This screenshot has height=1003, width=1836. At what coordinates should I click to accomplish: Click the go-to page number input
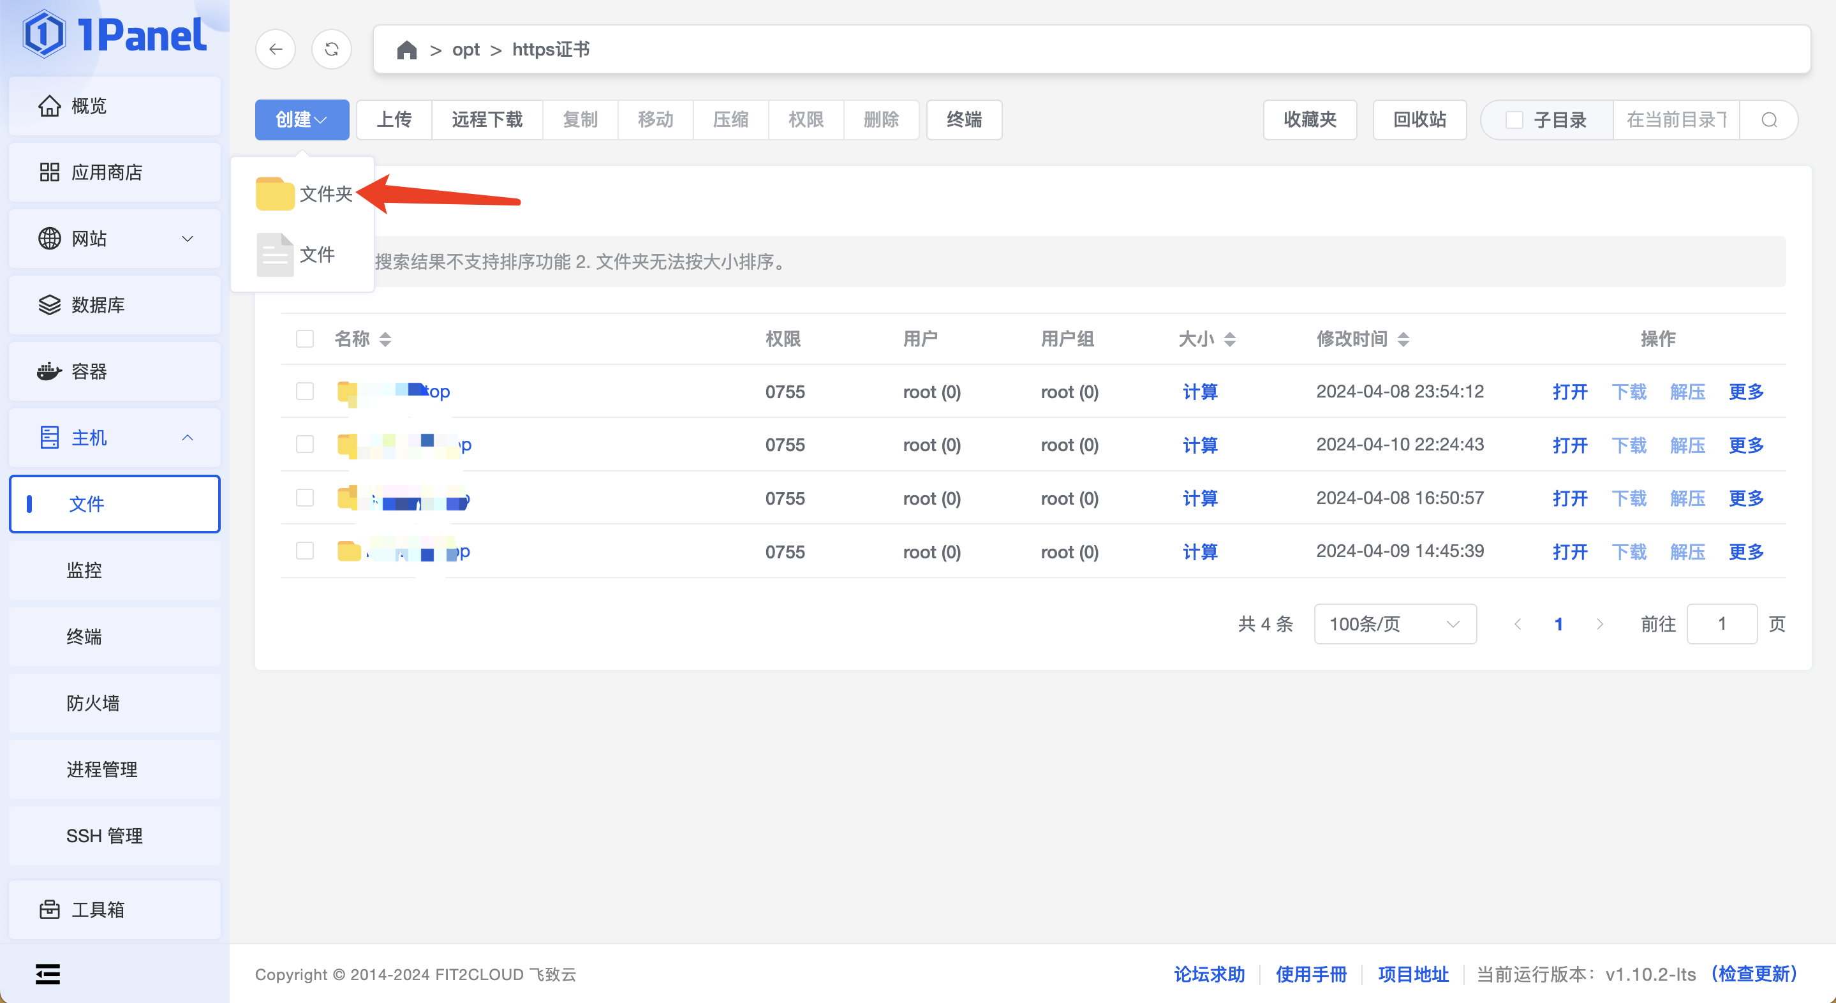click(1722, 624)
